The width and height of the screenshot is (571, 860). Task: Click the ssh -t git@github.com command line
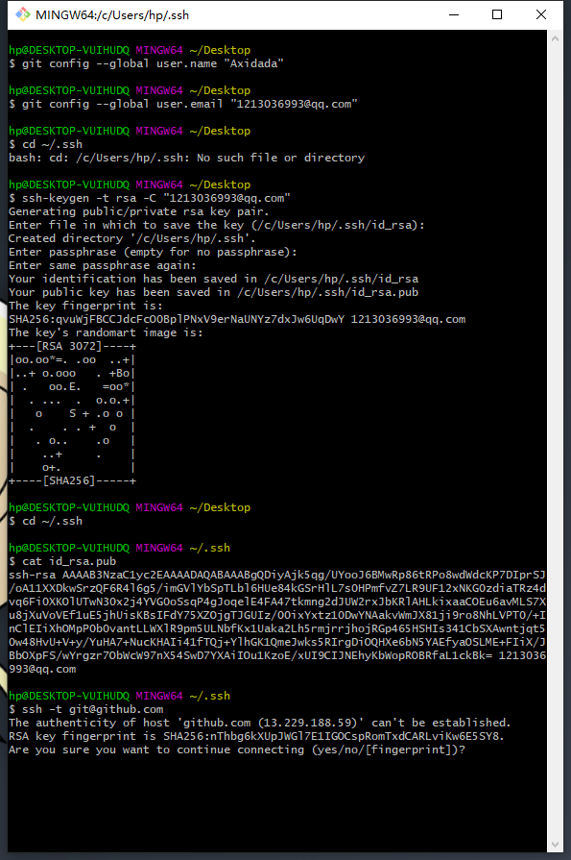point(85,709)
